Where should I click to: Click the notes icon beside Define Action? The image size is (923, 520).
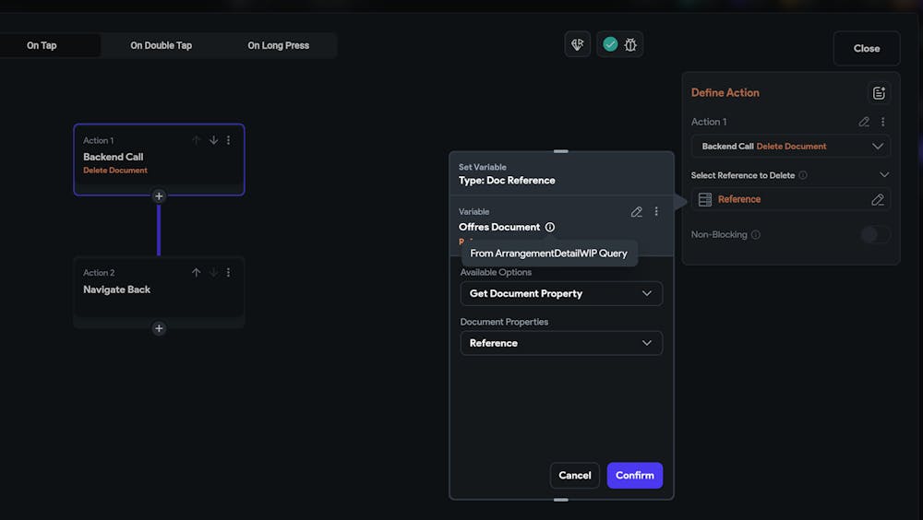(x=879, y=93)
